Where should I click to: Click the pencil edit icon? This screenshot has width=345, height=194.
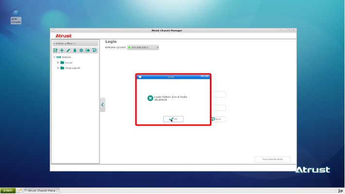pyautogui.click(x=68, y=50)
